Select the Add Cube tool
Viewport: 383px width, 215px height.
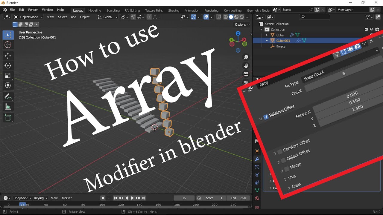[8, 117]
